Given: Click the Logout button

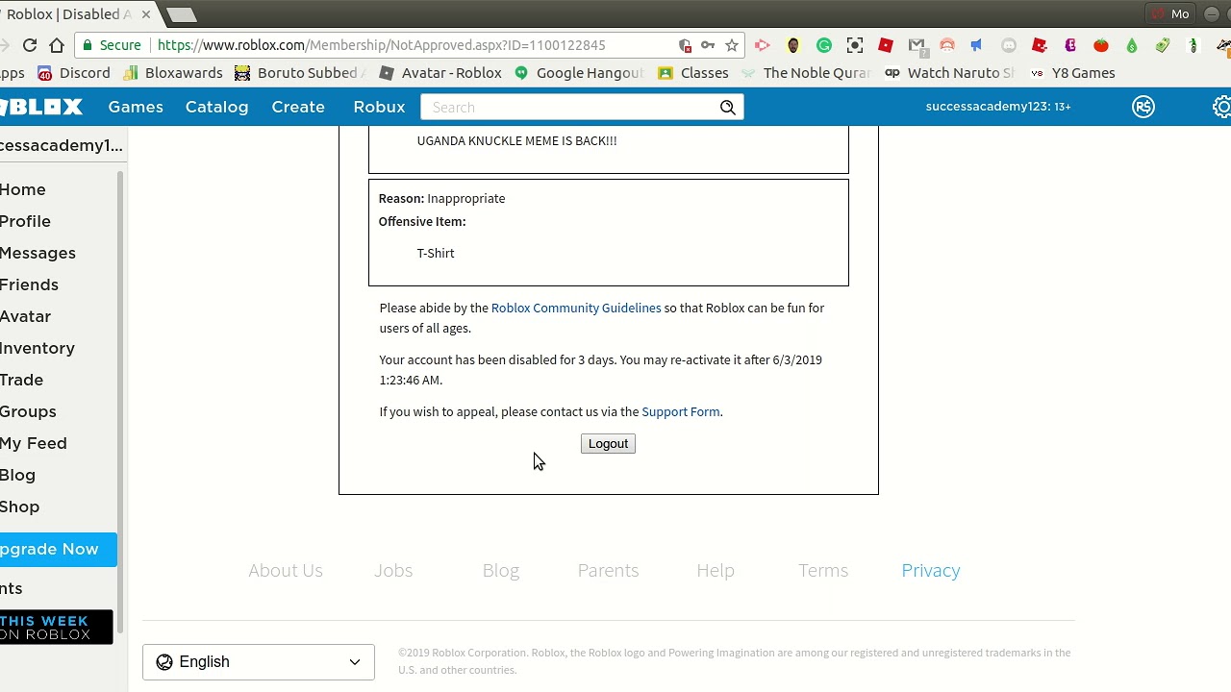Looking at the screenshot, I should click(608, 443).
